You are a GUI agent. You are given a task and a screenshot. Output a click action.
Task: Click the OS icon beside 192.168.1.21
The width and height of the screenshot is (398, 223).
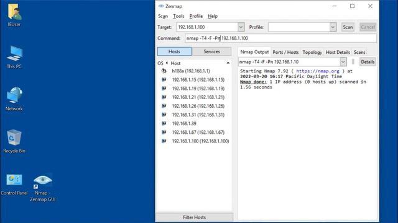click(164, 97)
